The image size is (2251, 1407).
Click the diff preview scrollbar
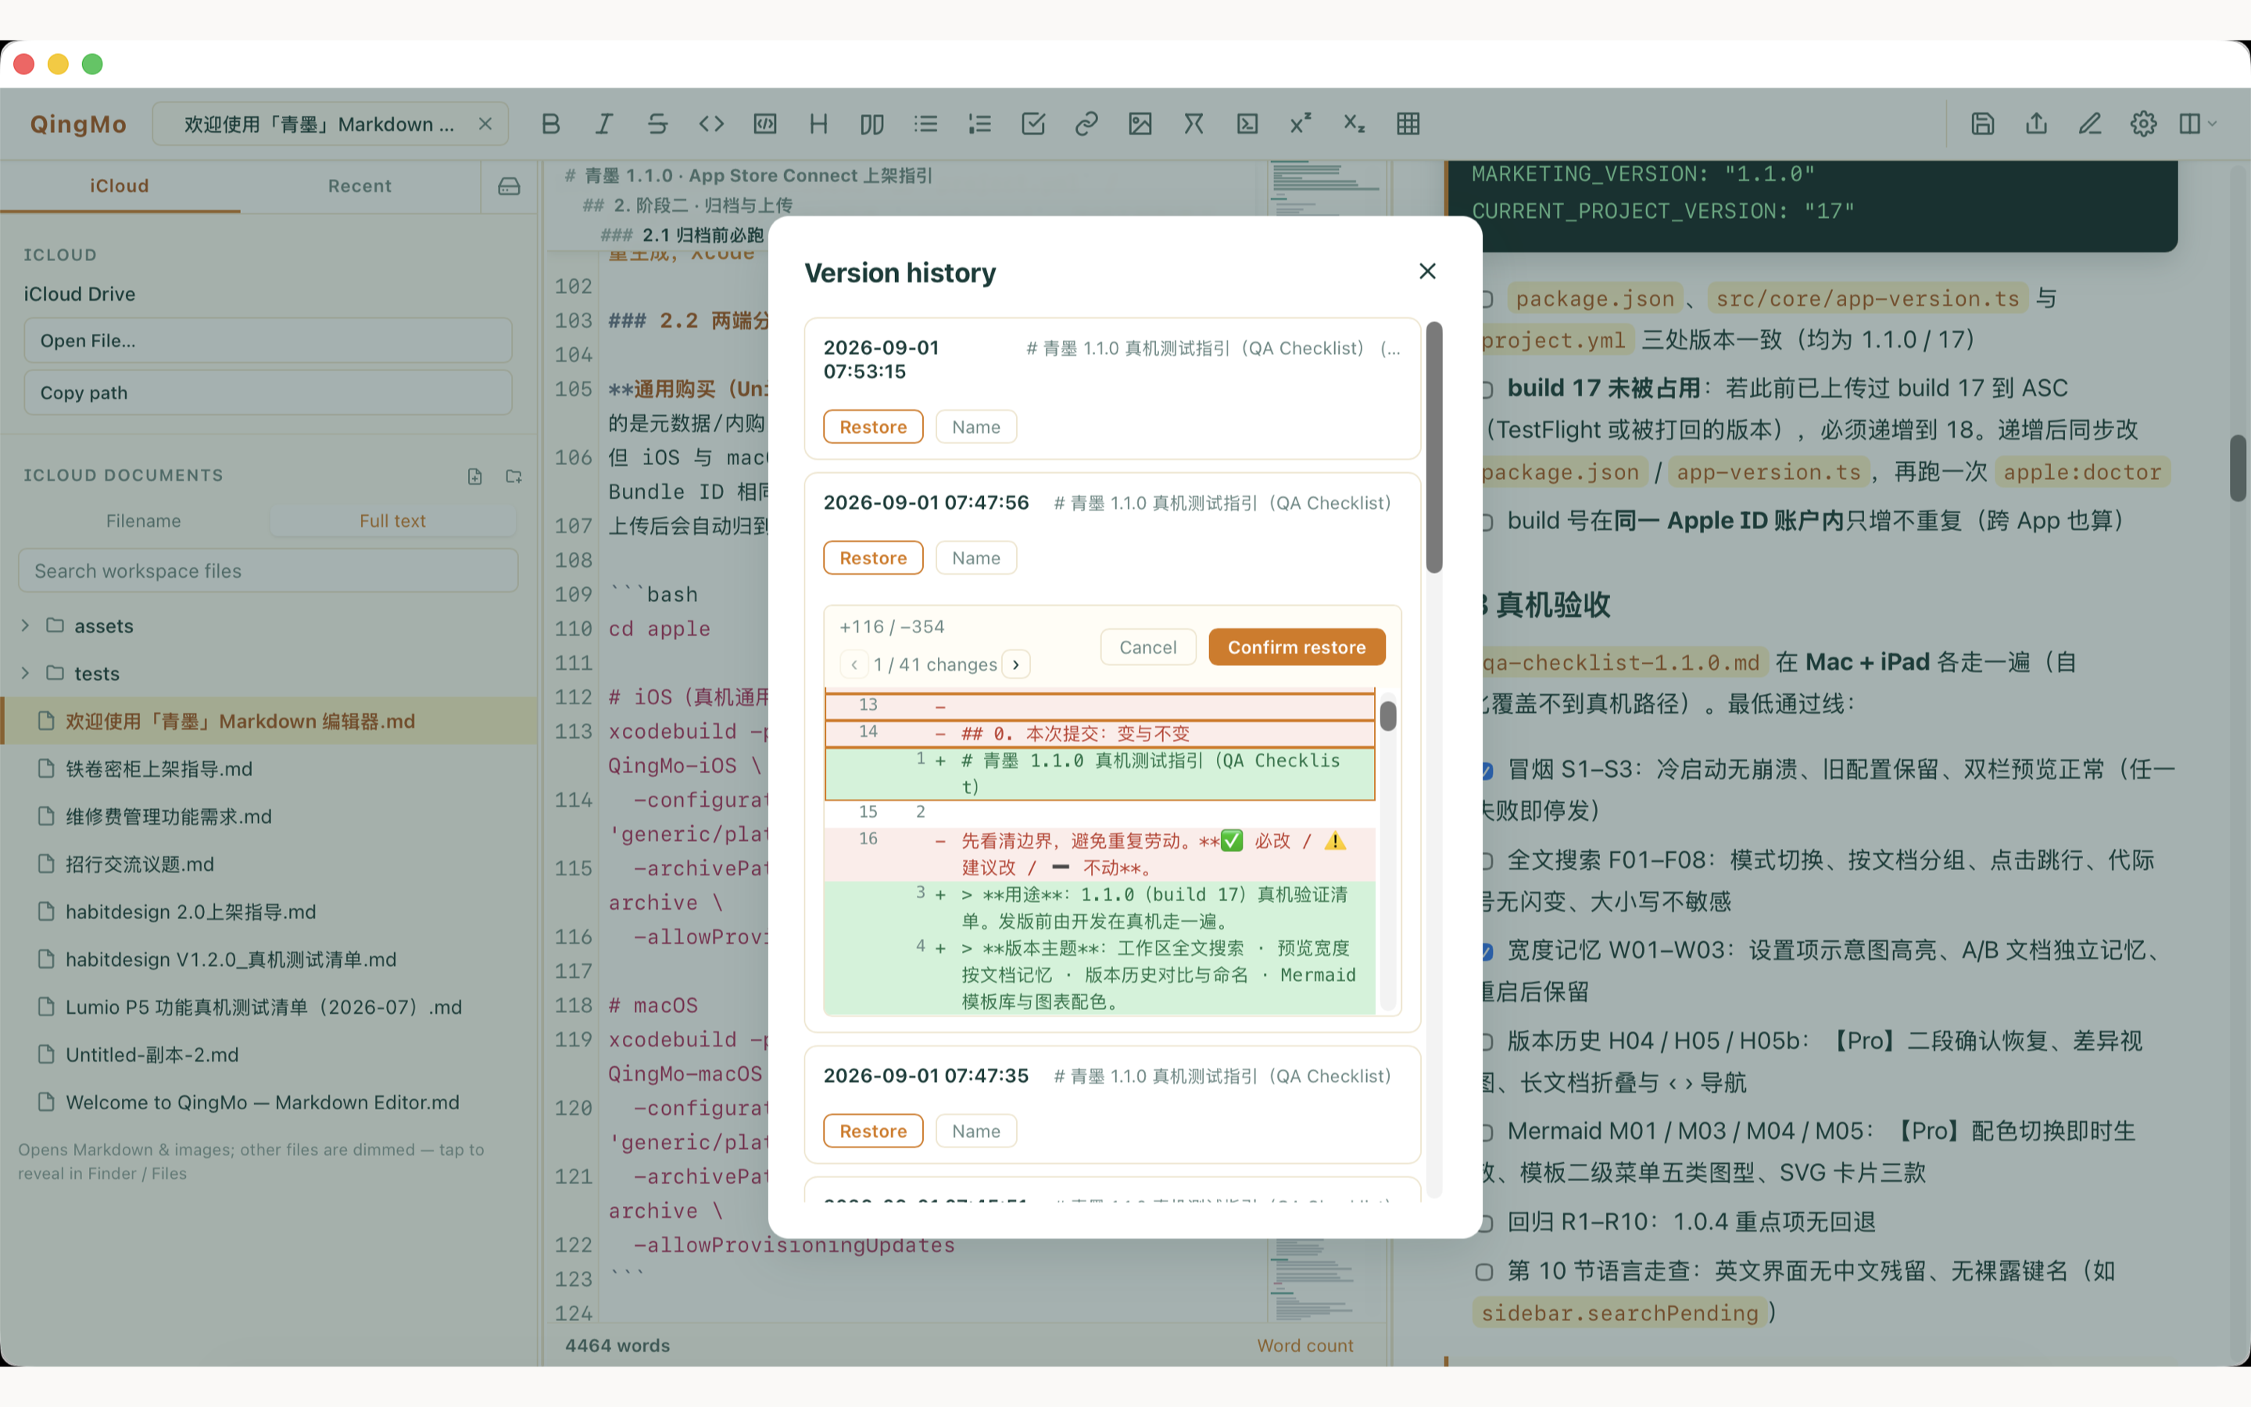(1388, 715)
